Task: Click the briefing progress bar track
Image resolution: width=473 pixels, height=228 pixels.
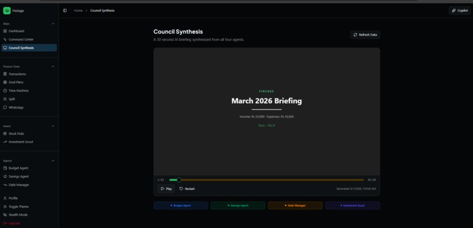Action: pyautogui.click(x=266, y=180)
